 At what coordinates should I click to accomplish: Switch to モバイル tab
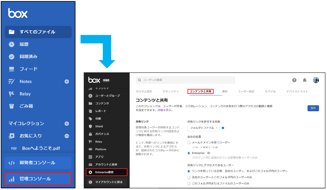click(x=270, y=91)
